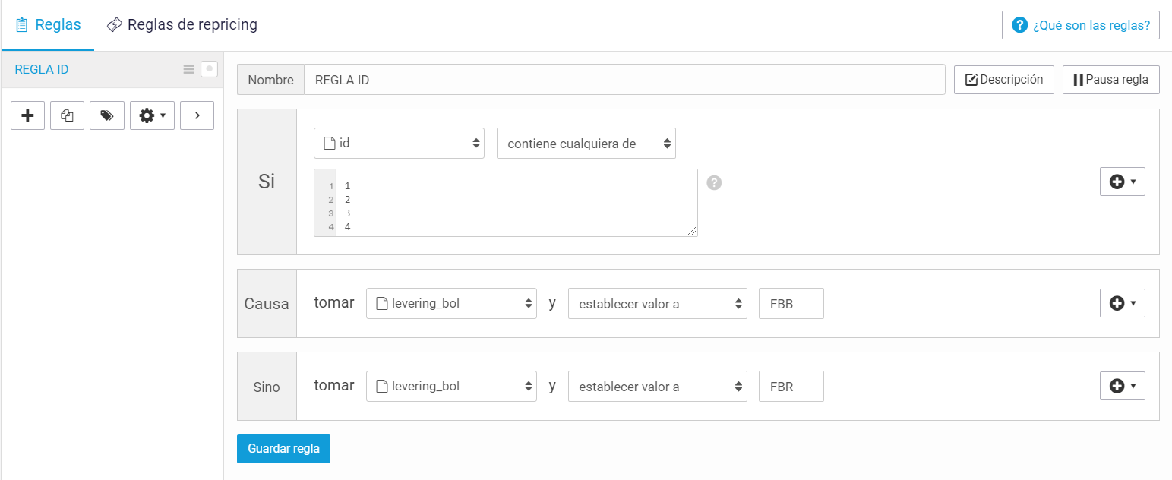The height and width of the screenshot is (480, 1172).
Task: Click the right chevron arrow button
Action: (x=197, y=115)
